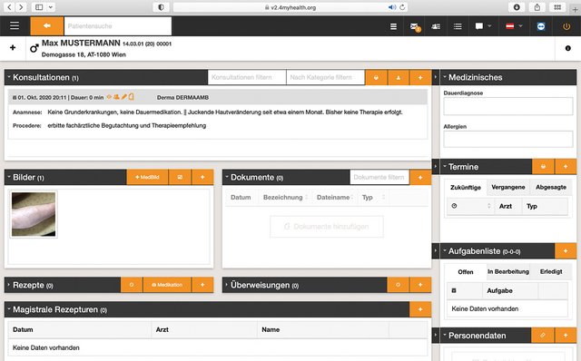Add new referral with Überweisungen plus button
This screenshot has width=581, height=361.
tap(420, 285)
